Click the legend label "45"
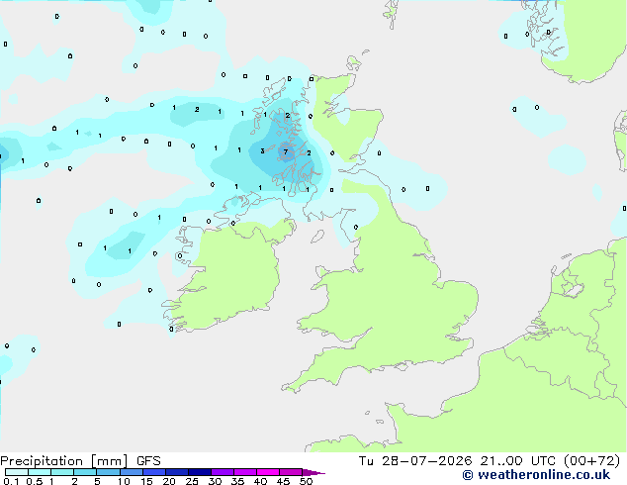 pyautogui.click(x=283, y=481)
